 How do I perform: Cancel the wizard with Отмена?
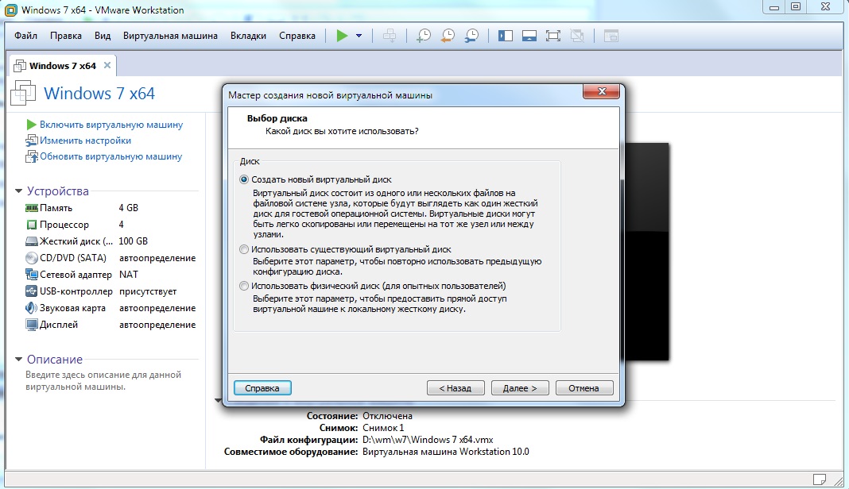tap(584, 388)
